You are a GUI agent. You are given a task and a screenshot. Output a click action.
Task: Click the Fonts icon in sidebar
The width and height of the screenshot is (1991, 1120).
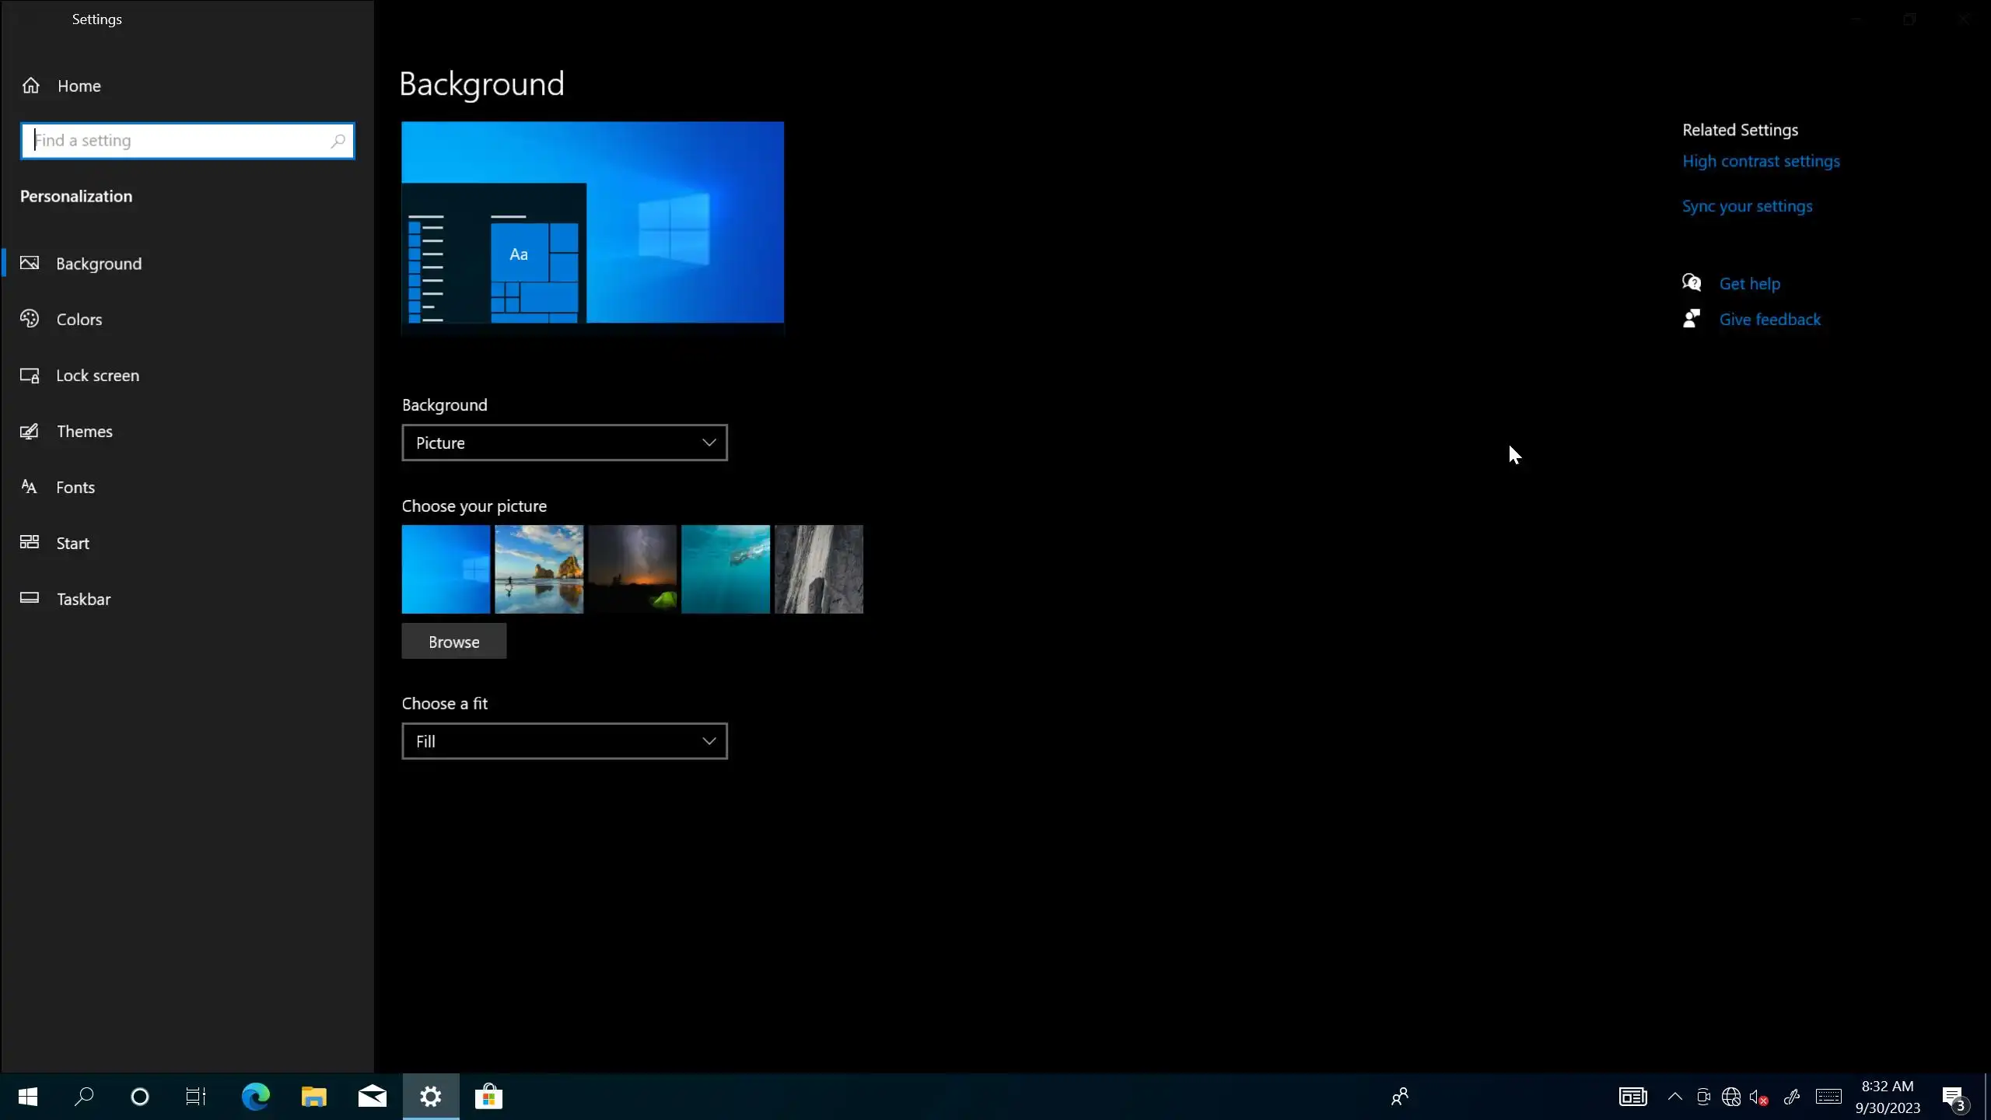tap(30, 487)
